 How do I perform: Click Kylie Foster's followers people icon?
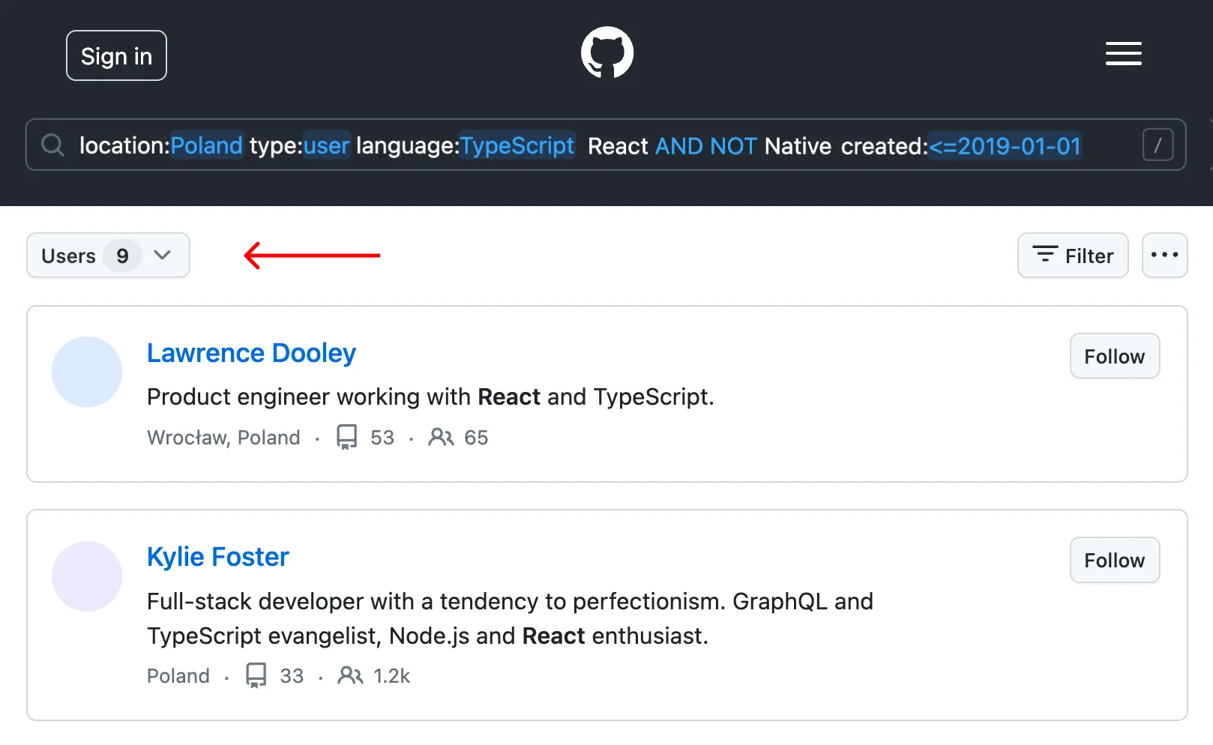click(350, 675)
